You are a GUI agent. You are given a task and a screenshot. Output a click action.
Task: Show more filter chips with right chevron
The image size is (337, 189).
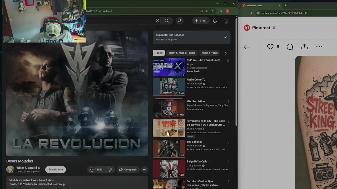click(x=226, y=53)
